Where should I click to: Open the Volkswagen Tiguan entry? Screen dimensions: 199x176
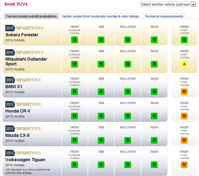pyautogui.click(x=25, y=160)
